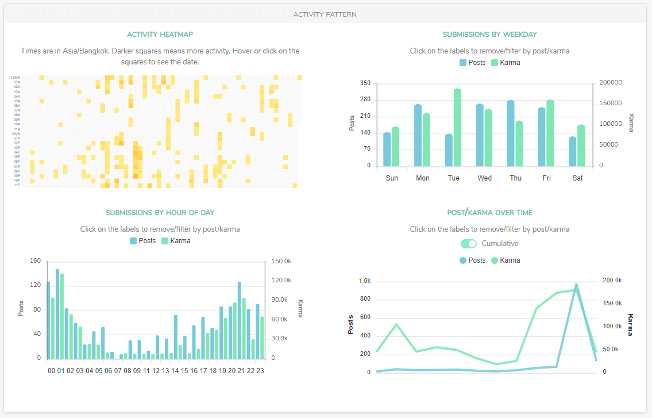Click the Activity Heatmap title
The height and width of the screenshot is (418, 652).
(160, 34)
